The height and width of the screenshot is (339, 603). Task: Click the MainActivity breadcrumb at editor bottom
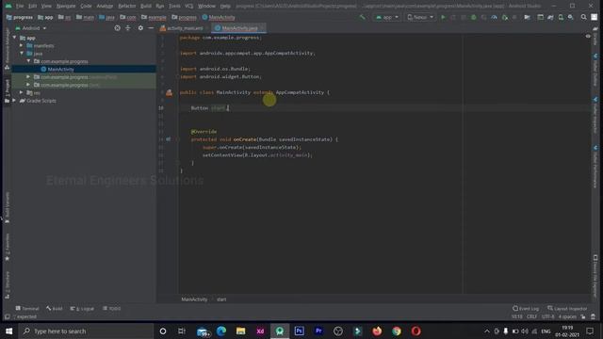(x=194, y=299)
